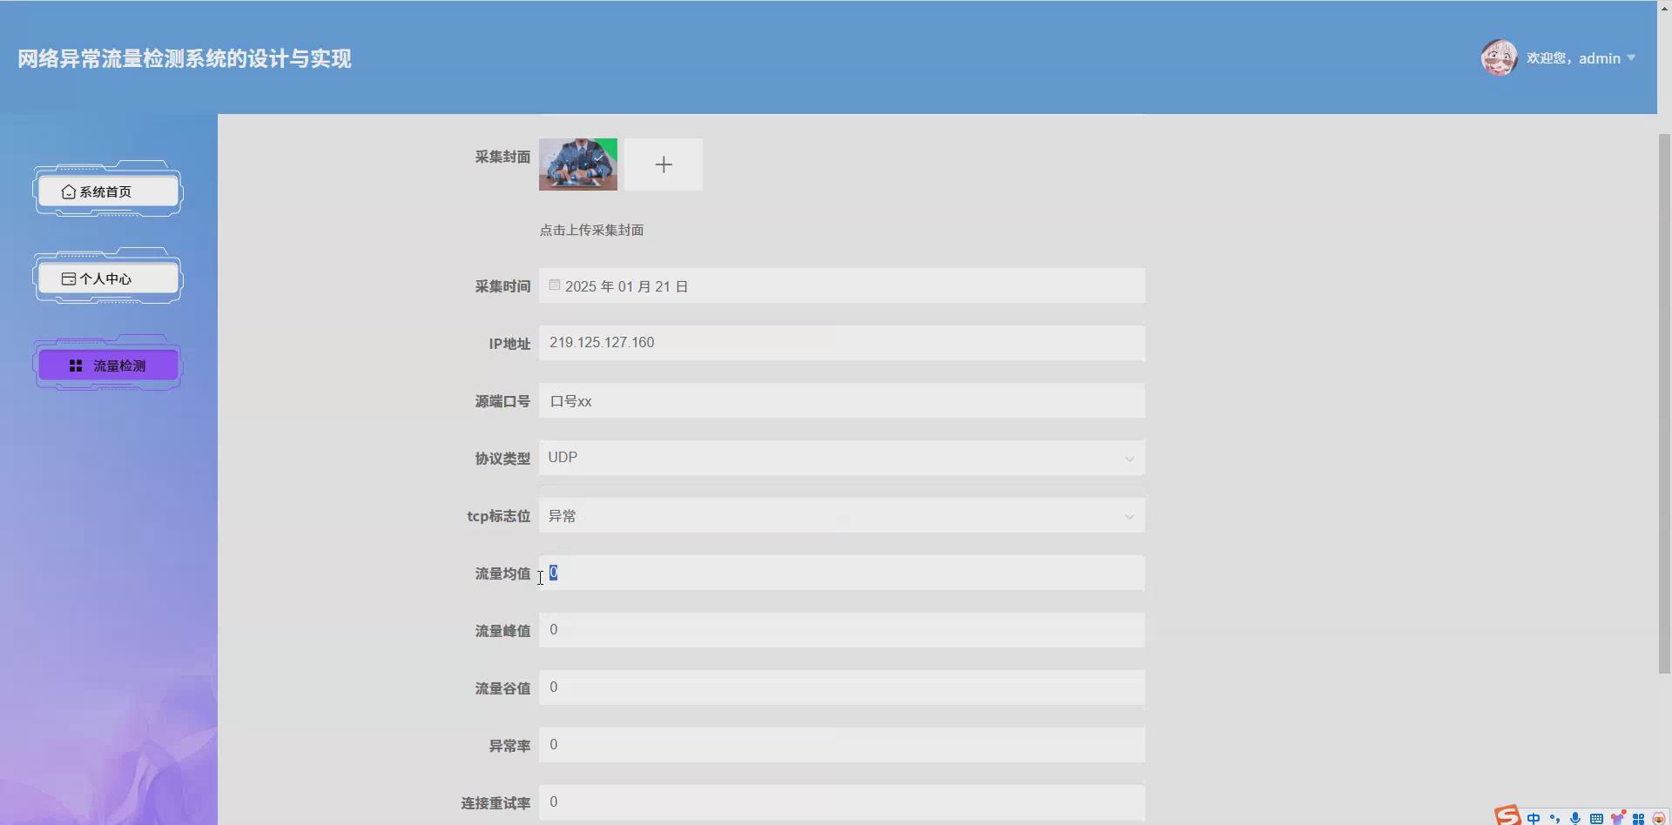Image resolution: width=1672 pixels, height=825 pixels.
Task: Open the calendar icon beside 采集时间
Action: (555, 284)
